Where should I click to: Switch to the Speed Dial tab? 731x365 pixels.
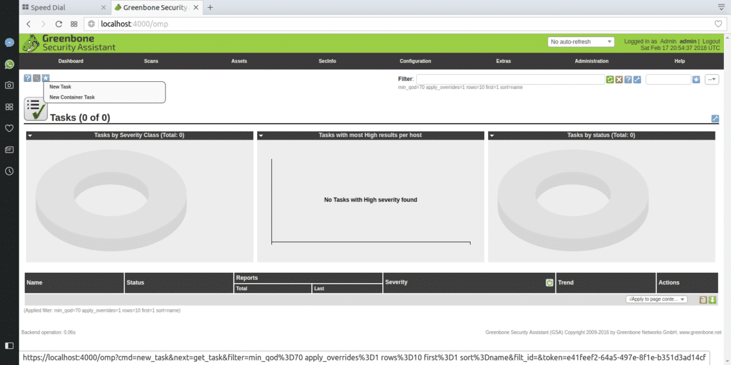coord(64,8)
